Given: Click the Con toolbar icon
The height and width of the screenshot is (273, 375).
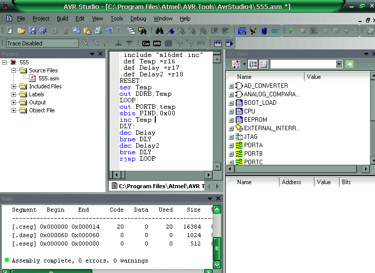Looking at the screenshot, I should pos(146,43).
